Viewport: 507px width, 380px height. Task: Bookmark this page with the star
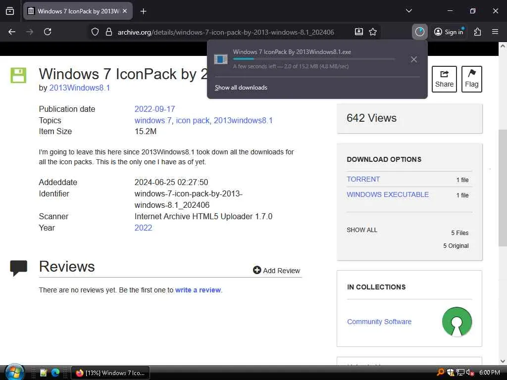pos(373,32)
